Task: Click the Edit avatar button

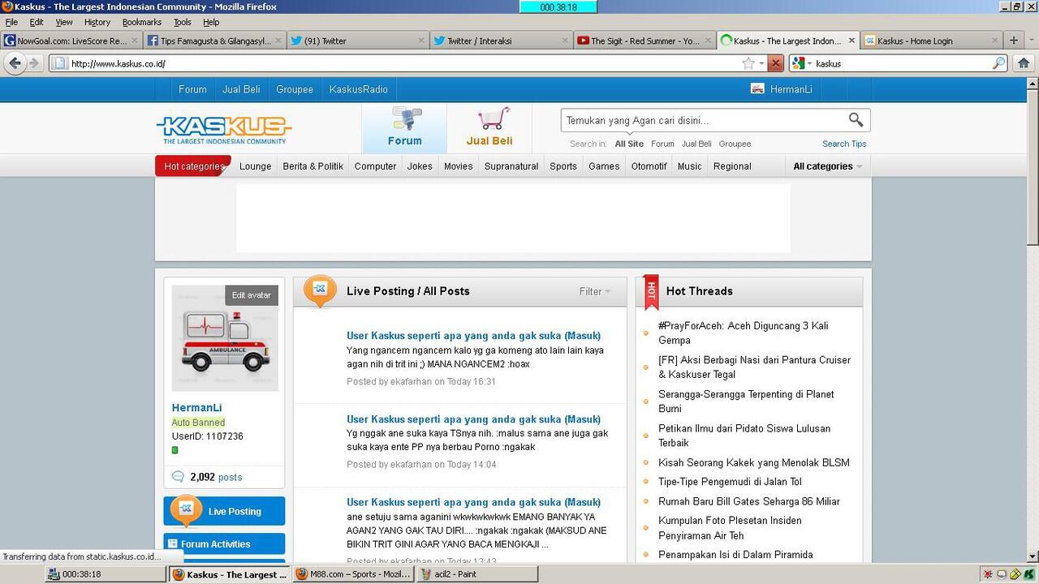Action: click(252, 295)
